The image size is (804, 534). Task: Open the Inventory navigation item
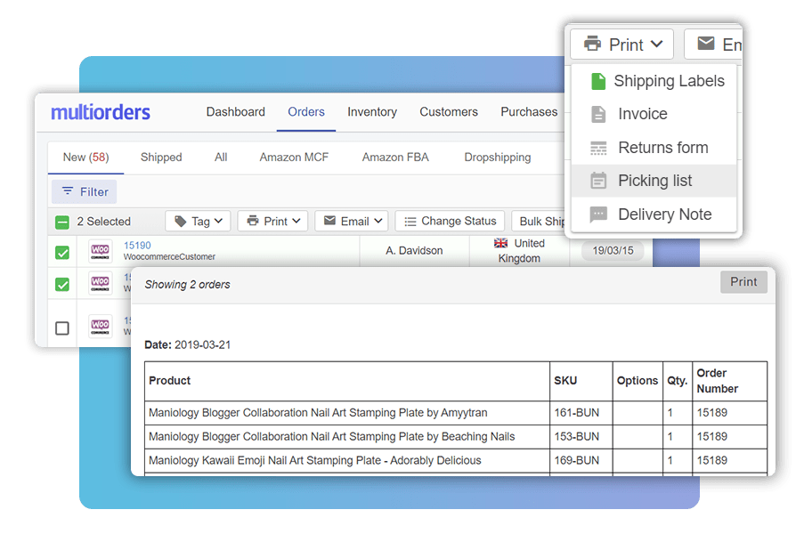coord(371,112)
